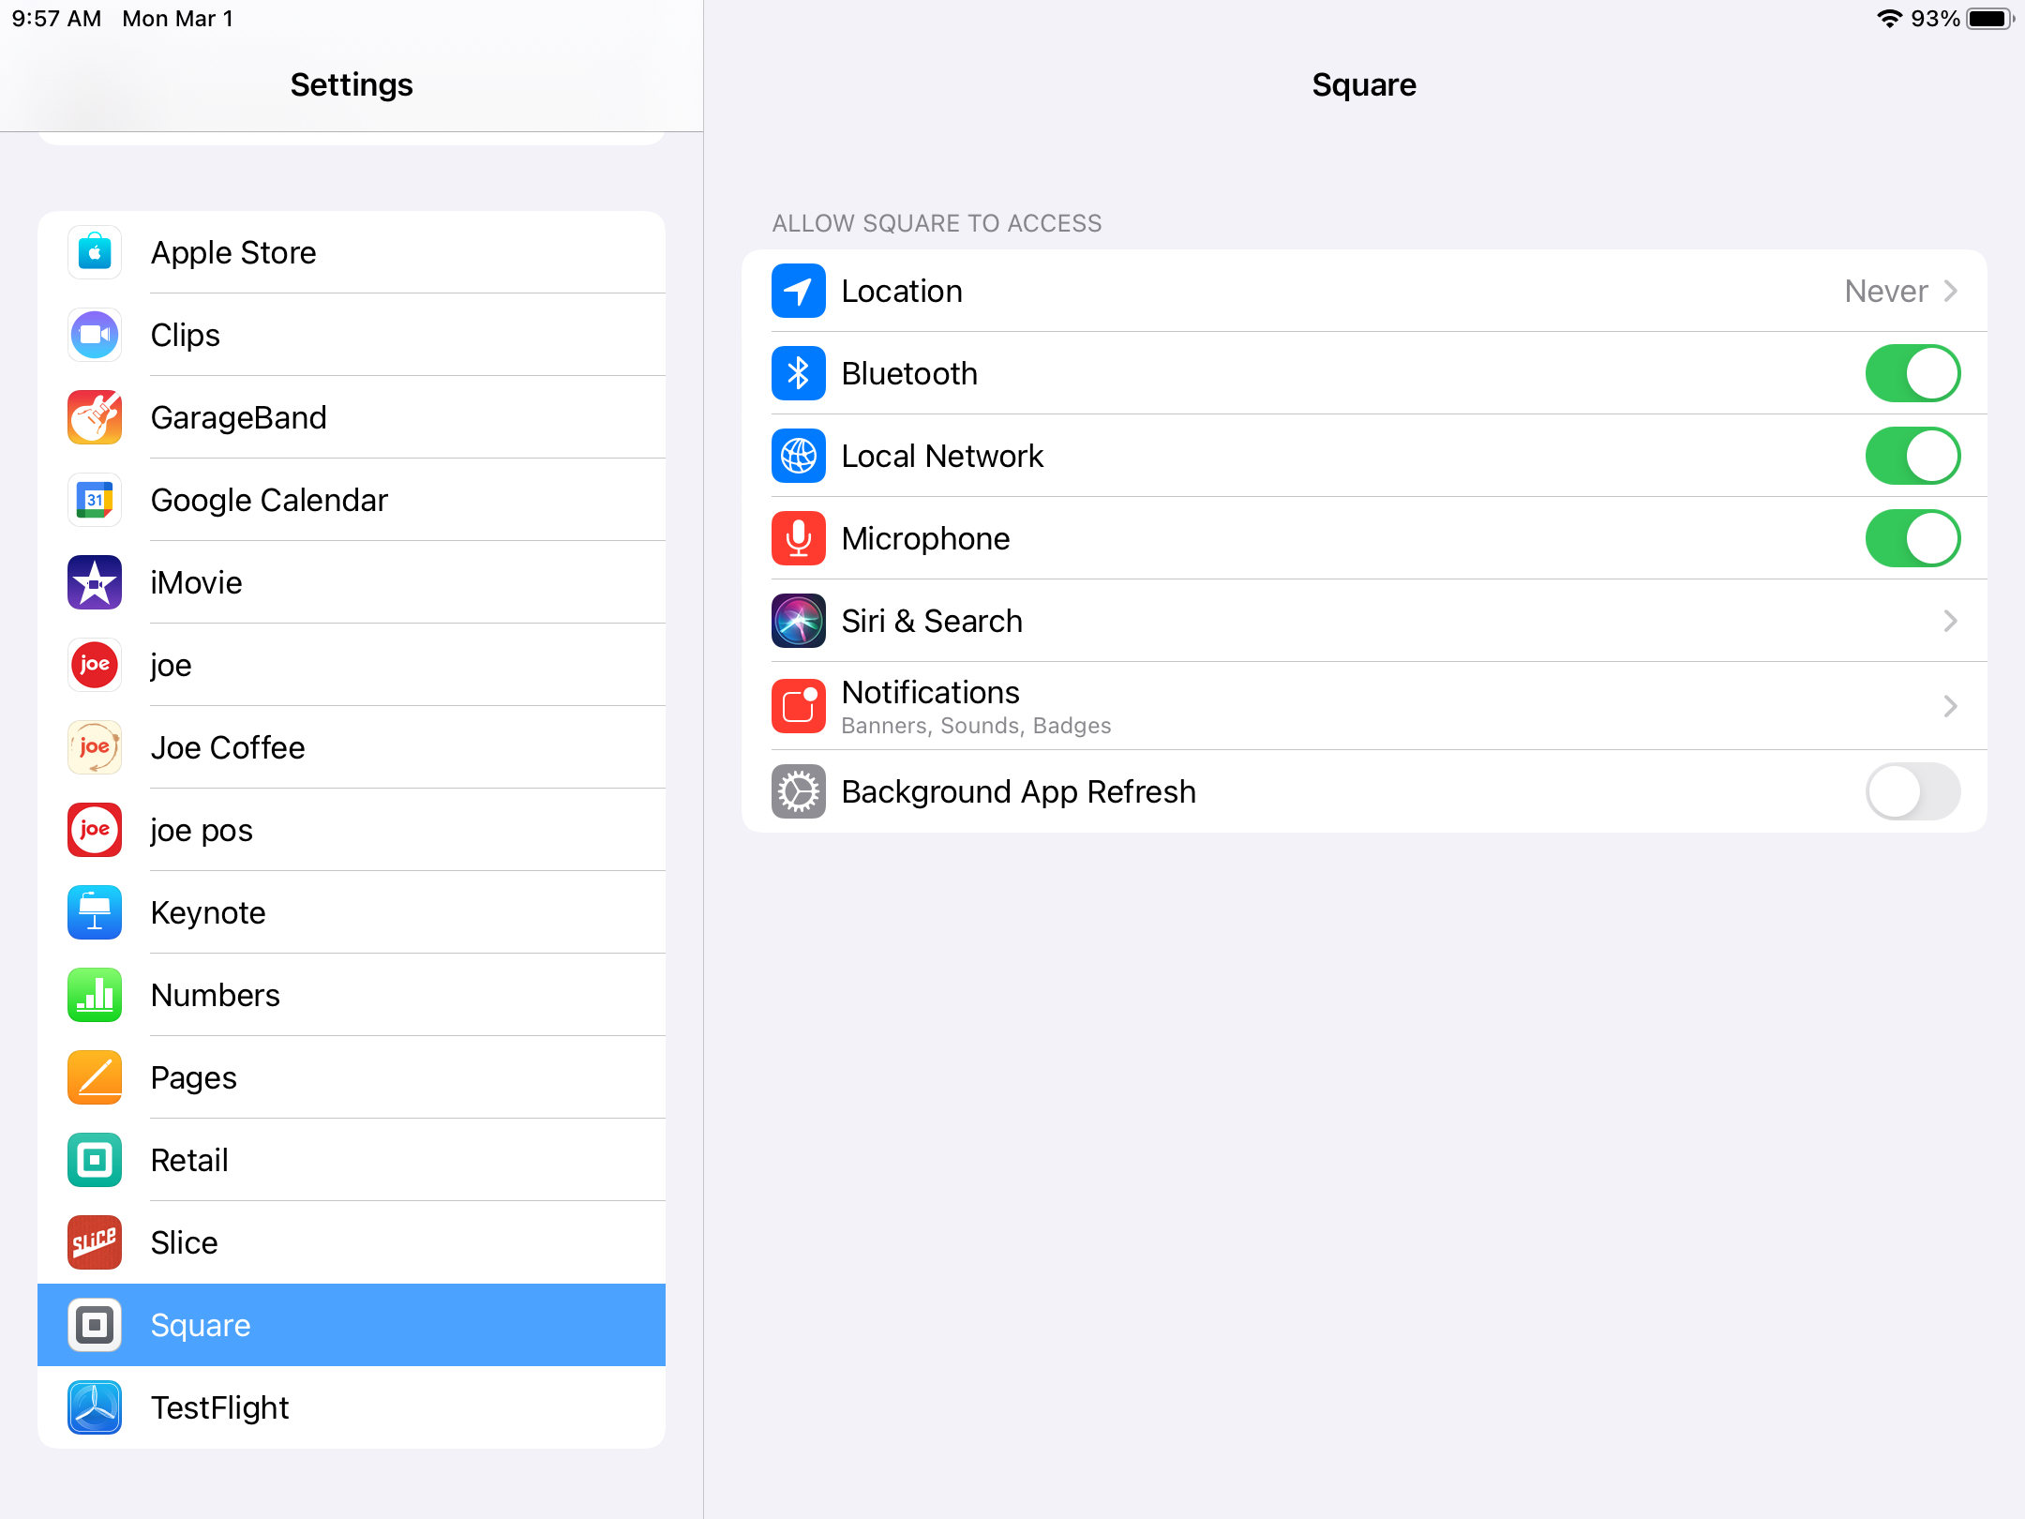Tap the Pages pen icon
This screenshot has height=1519, width=2025.
(95, 1077)
